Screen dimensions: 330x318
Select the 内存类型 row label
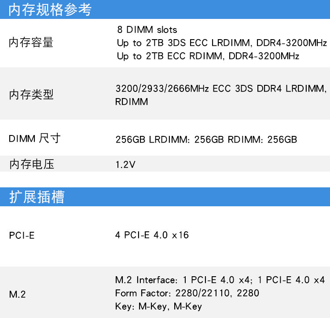(31, 95)
